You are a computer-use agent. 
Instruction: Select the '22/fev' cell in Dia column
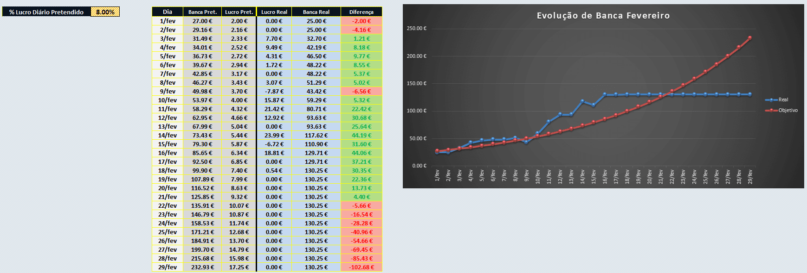coord(168,205)
